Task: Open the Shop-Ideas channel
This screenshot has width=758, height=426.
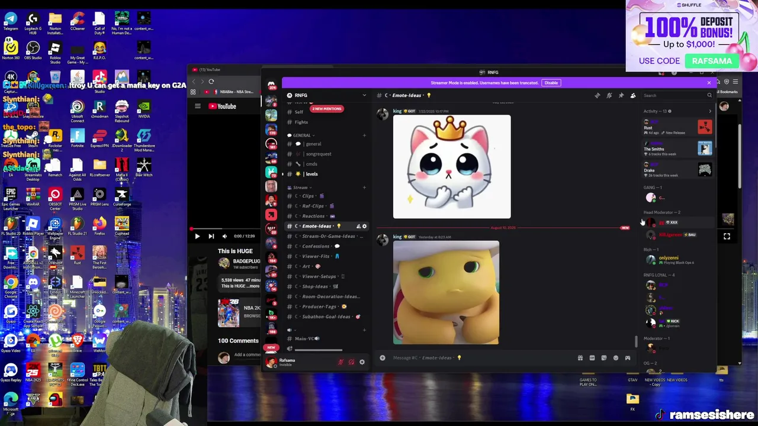Action: [326, 286]
